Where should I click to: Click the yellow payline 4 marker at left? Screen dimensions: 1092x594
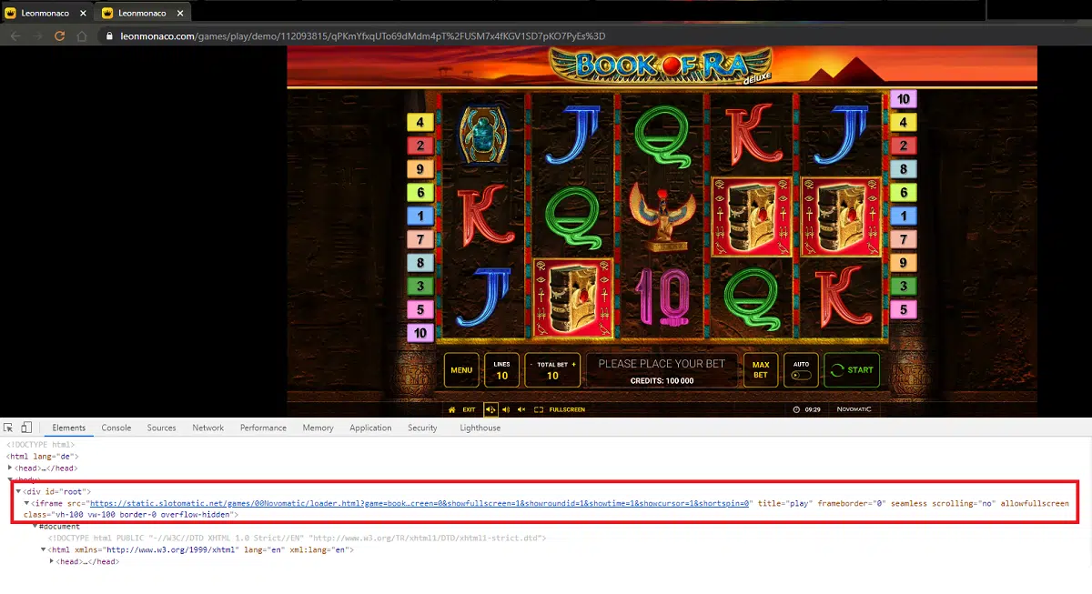[420, 122]
